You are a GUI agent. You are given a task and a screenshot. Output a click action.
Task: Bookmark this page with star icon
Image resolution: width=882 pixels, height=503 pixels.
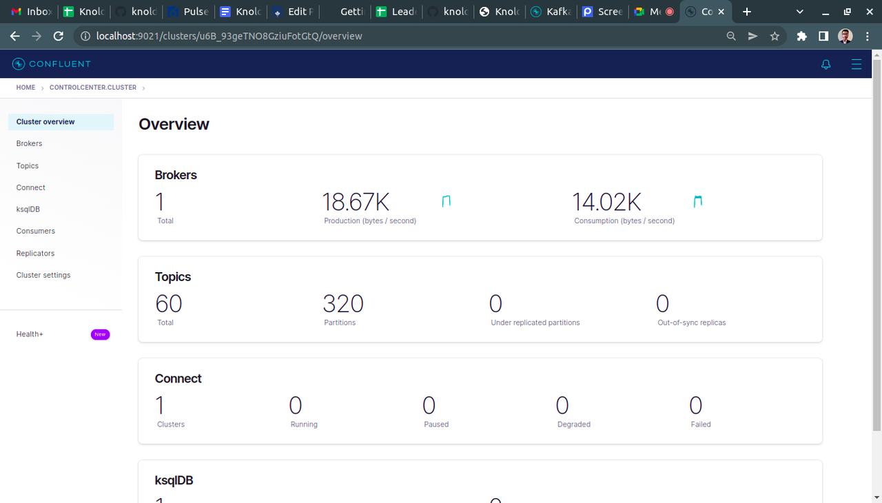point(775,36)
